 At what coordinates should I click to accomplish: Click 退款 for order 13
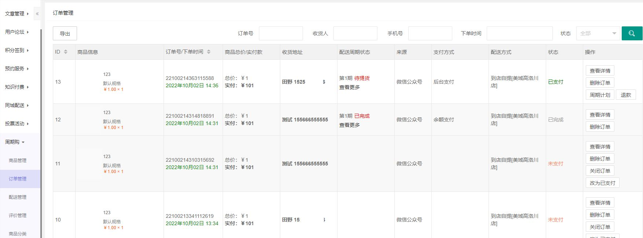pyautogui.click(x=626, y=95)
